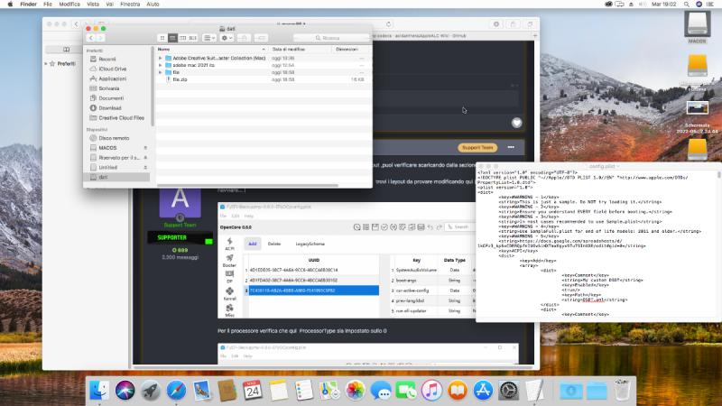Switch Finder to column view
Image resolution: width=722 pixels, height=406 pixels.
tap(182, 38)
